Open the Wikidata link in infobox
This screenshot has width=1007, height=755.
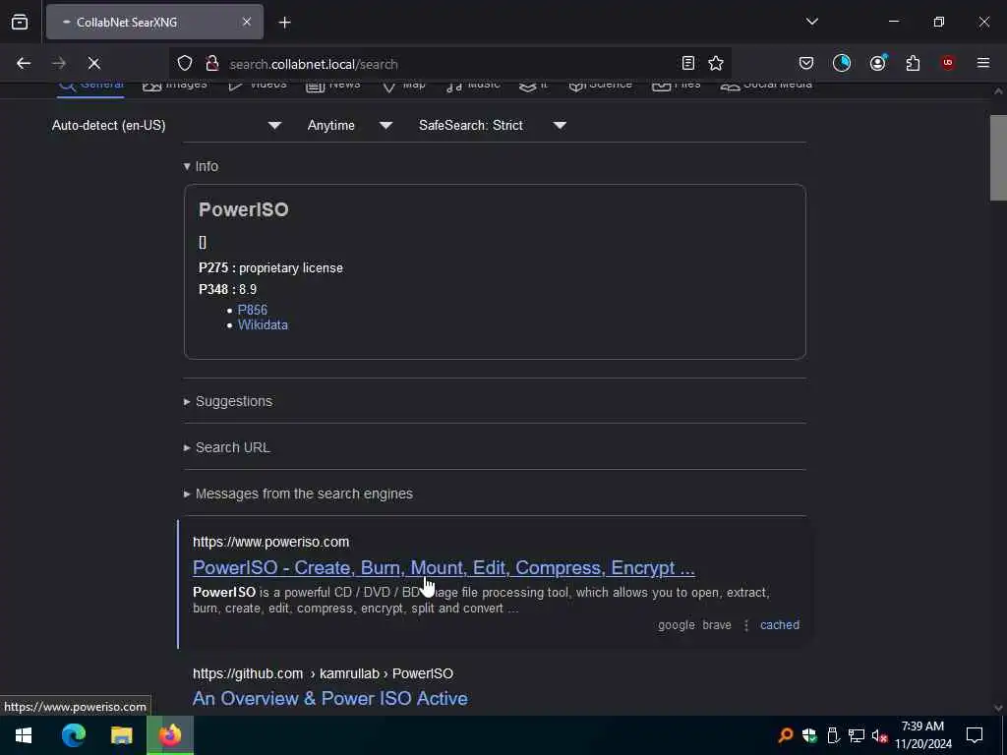click(x=263, y=324)
